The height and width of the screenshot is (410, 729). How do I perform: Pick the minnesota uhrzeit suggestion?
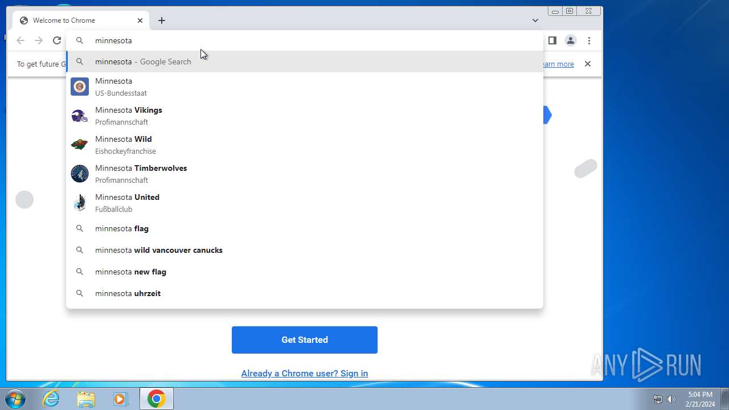pyautogui.click(x=305, y=293)
